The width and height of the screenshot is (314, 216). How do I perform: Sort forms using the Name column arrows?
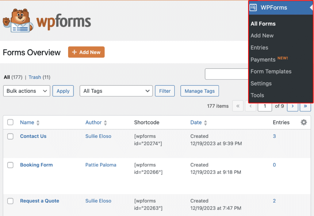pyautogui.click(x=37, y=122)
